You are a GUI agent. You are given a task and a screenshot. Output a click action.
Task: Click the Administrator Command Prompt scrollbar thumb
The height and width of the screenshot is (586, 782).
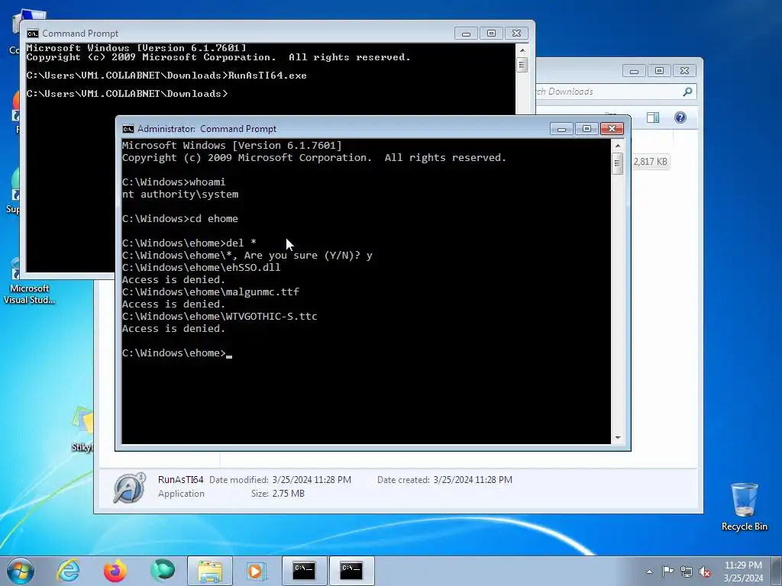click(617, 163)
